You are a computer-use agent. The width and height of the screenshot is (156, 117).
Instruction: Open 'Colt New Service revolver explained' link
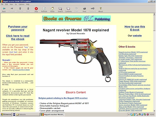132,109
